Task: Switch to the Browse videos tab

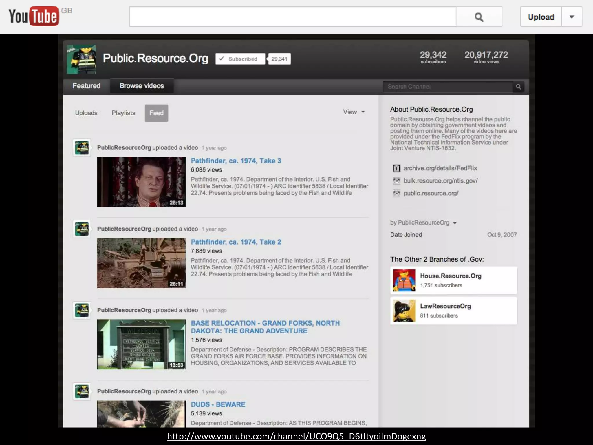Action: tap(142, 86)
